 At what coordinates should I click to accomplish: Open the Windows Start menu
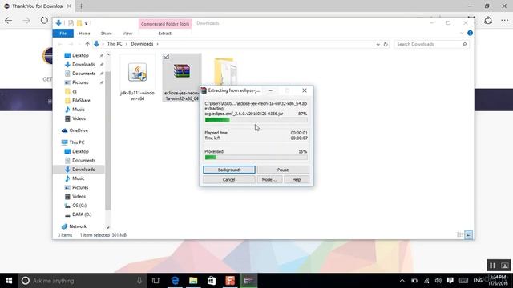(9, 281)
